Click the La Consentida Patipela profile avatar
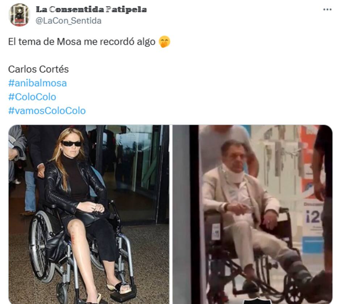Viewport: 337px width, 304px height. pos(19,15)
